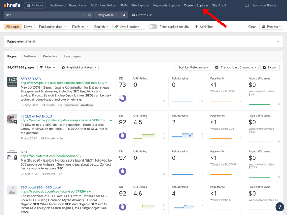Click the SEO SEO SEO result thumbnail
Viewport: 287px width, 215px height.
pyautogui.click(x=12, y=81)
